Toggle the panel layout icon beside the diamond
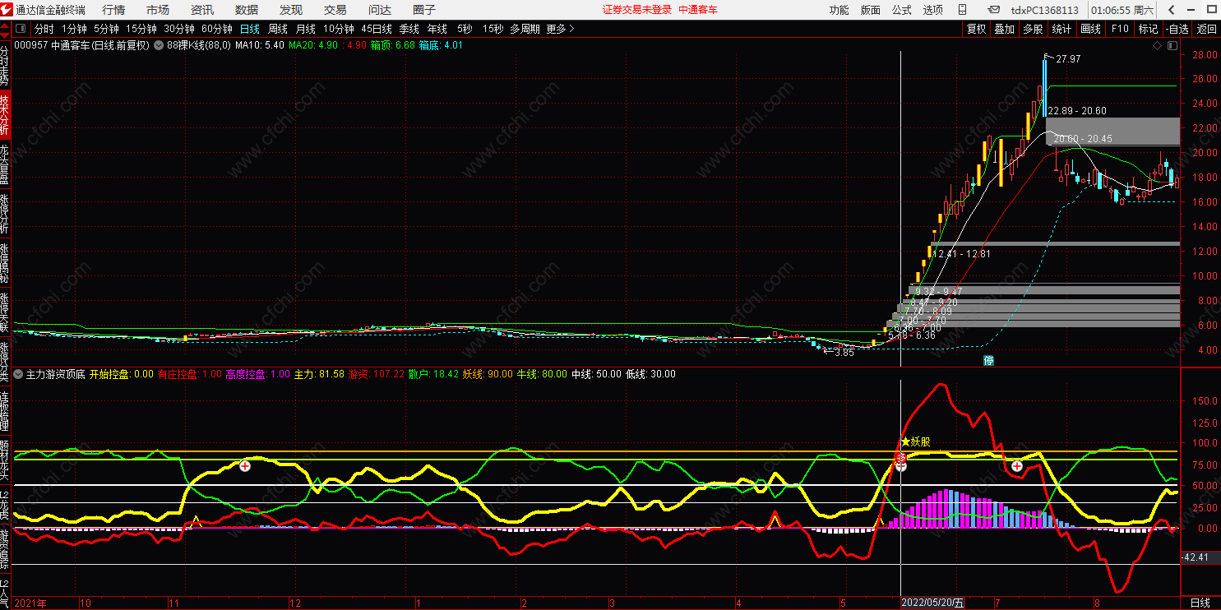Screen dimensions: 1221x610 [x=1172, y=46]
